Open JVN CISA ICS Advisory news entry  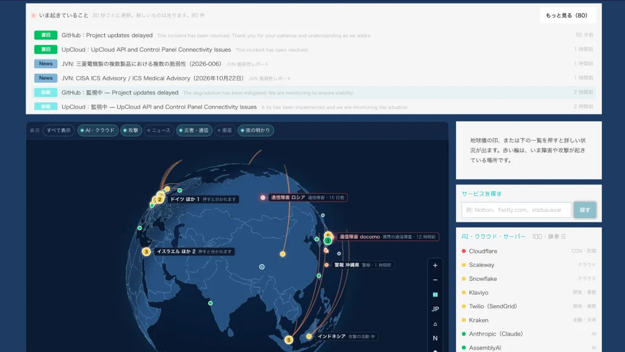point(314,79)
